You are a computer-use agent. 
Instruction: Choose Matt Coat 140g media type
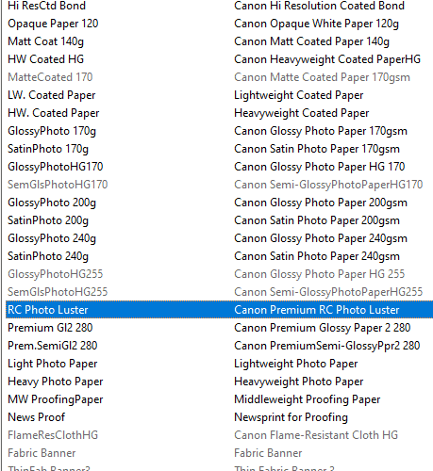coord(219,41)
